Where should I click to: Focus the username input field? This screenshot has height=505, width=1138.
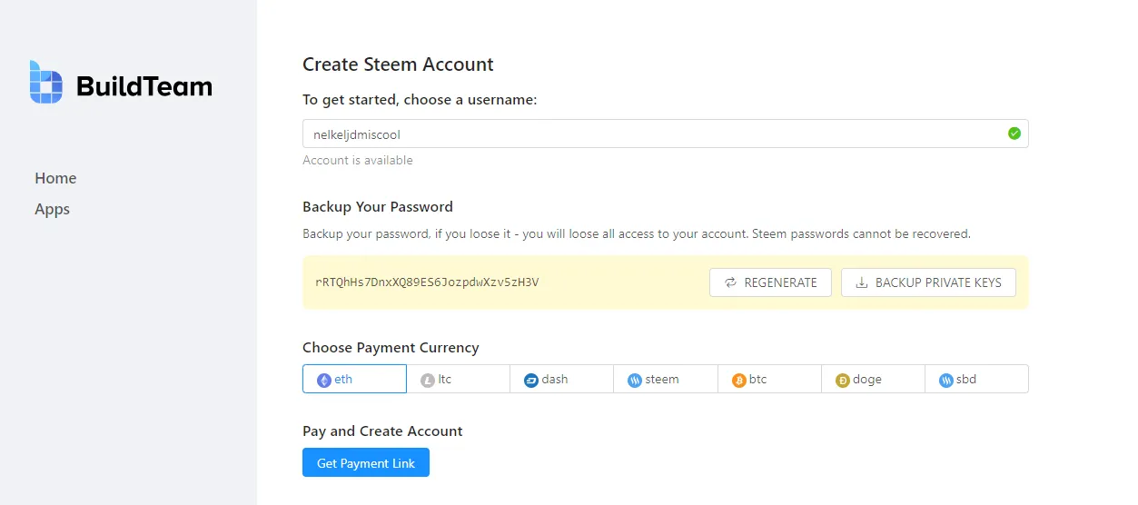[665, 134]
